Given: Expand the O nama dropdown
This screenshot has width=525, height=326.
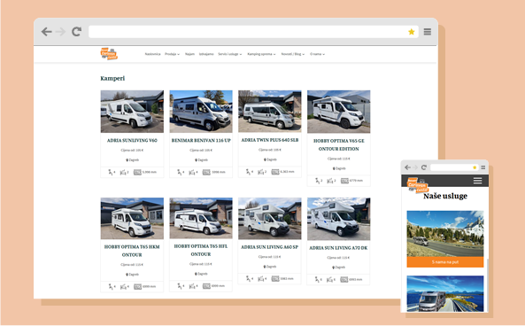Looking at the screenshot, I should pos(317,54).
